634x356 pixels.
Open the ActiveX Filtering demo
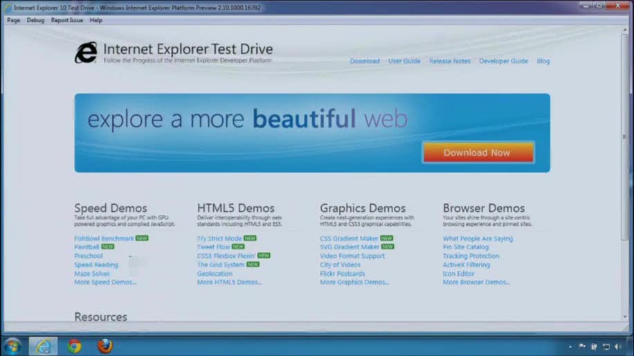(467, 265)
